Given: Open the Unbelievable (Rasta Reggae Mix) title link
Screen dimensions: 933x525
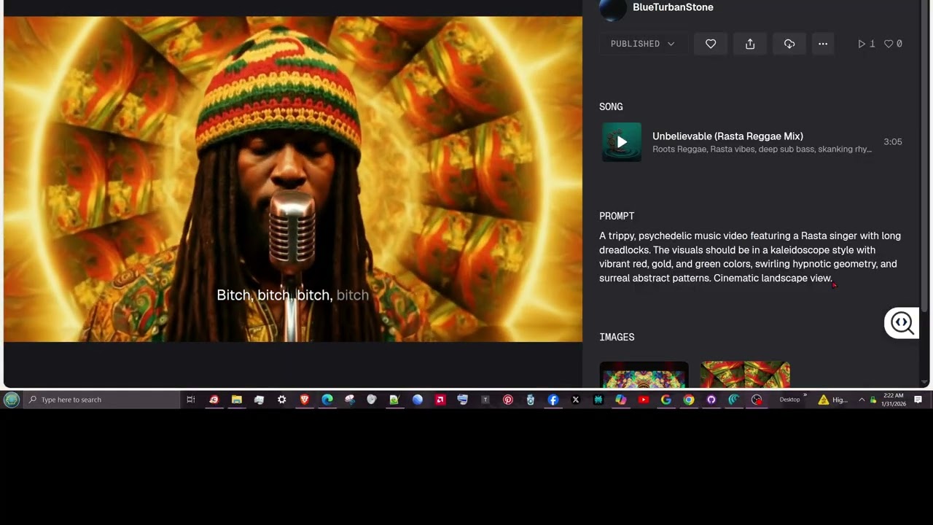Looking at the screenshot, I should click(x=727, y=136).
